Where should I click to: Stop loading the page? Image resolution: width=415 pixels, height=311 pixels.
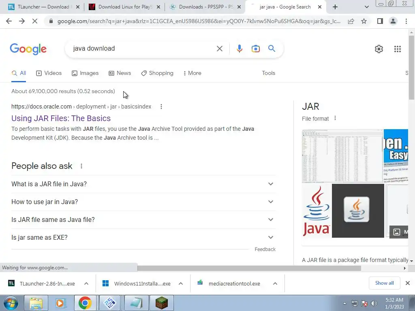point(35,21)
